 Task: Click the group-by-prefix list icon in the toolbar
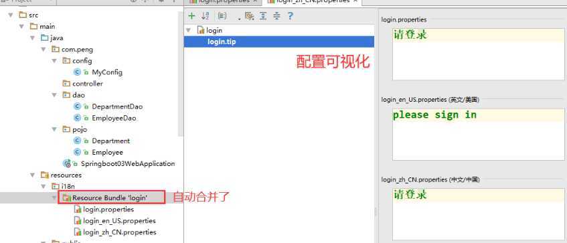coord(222,16)
